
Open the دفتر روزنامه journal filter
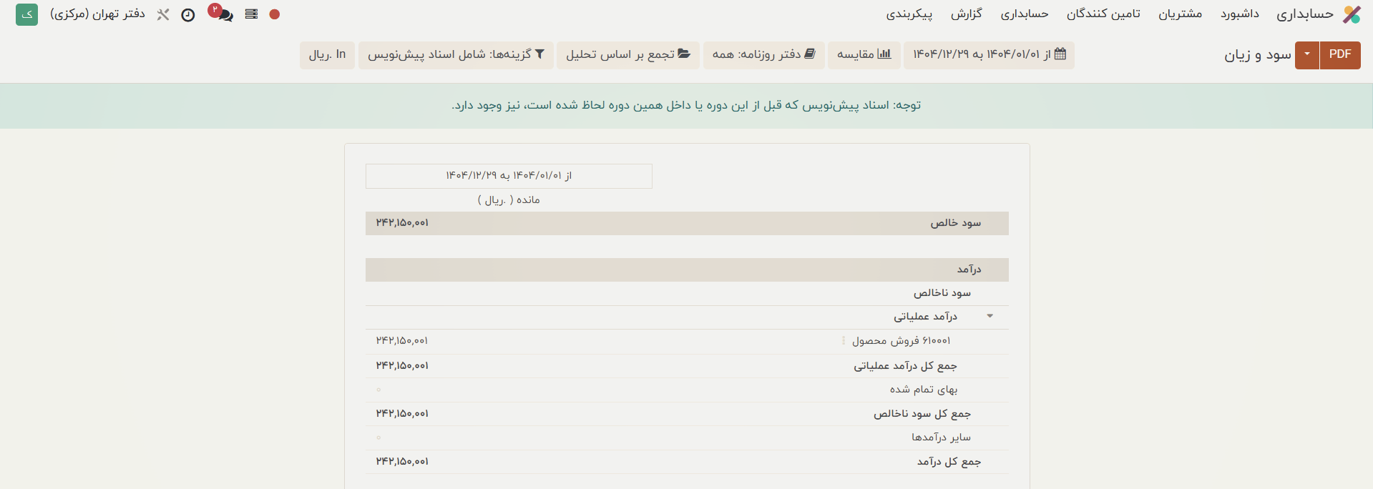(763, 55)
